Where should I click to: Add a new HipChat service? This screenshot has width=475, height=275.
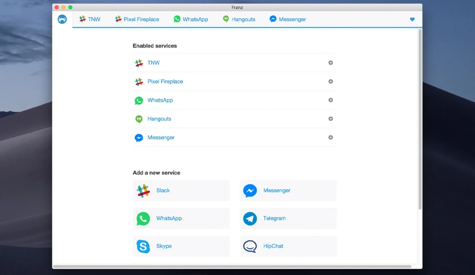tap(288, 246)
